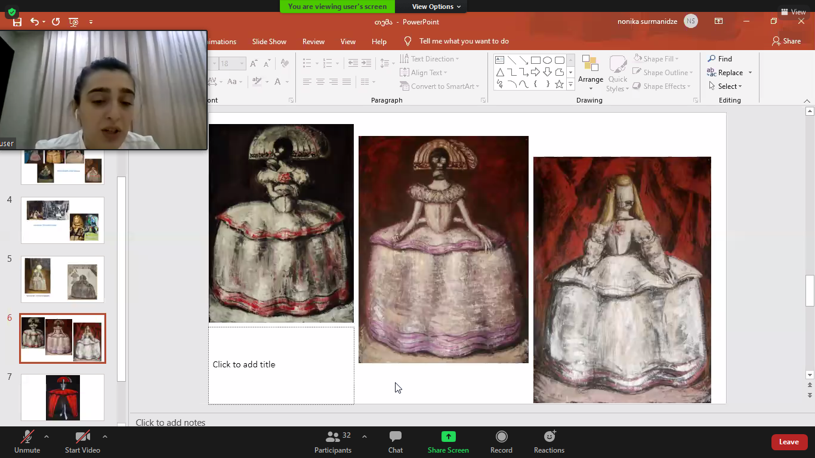The width and height of the screenshot is (815, 458).
Task: Select the Isosceles Triangle shape
Action: 500,72
